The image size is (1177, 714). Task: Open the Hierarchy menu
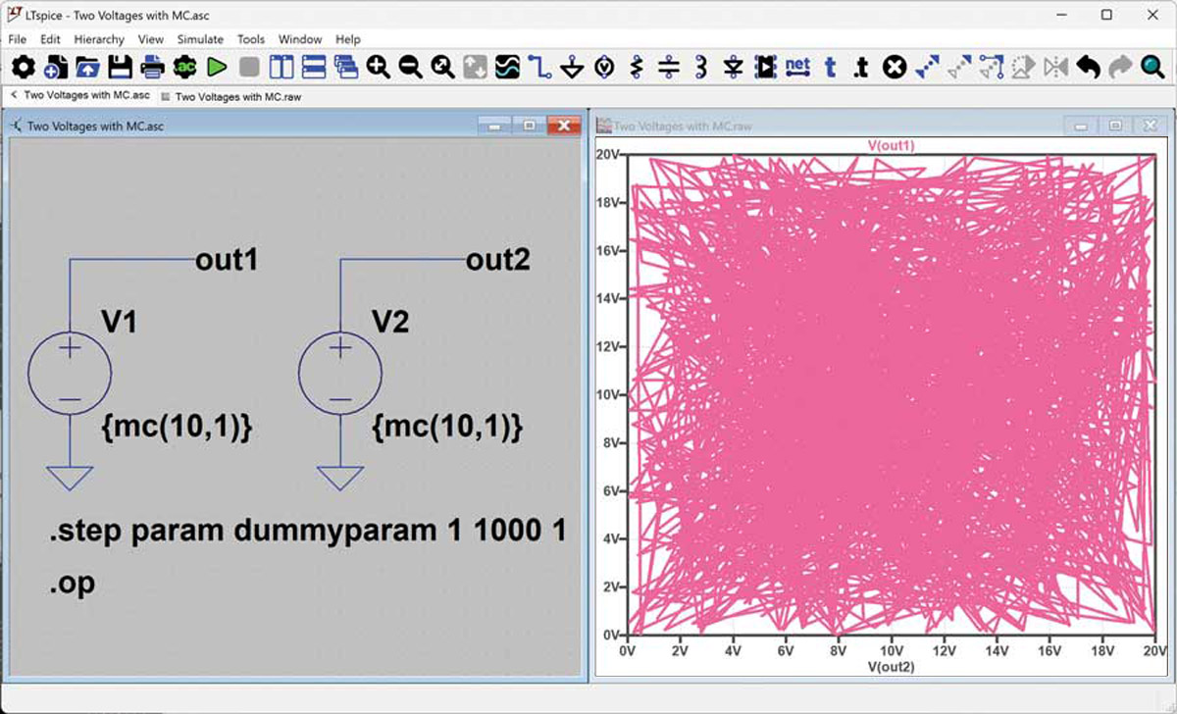coord(99,39)
